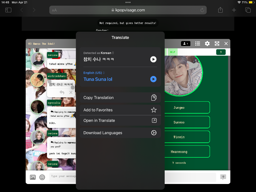Show the tab overview
256x192 pixels.
tap(248, 10)
